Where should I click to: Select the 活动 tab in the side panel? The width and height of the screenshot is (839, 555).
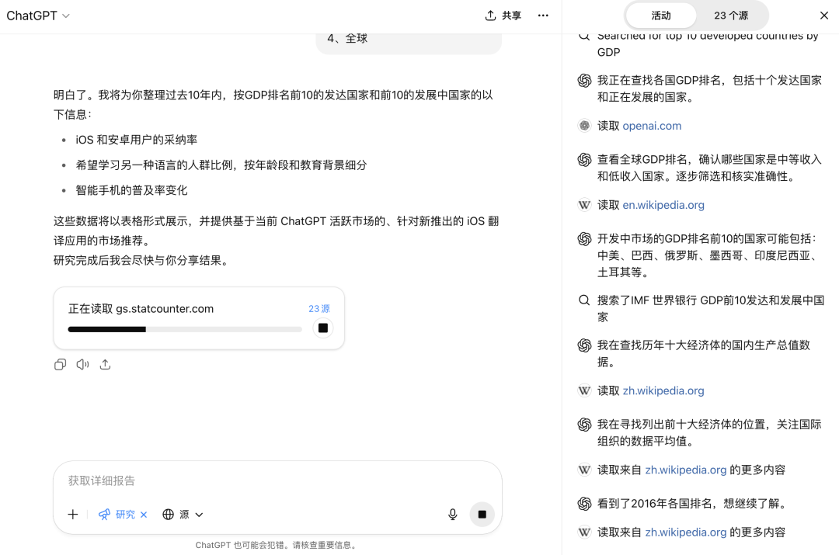coord(661,15)
